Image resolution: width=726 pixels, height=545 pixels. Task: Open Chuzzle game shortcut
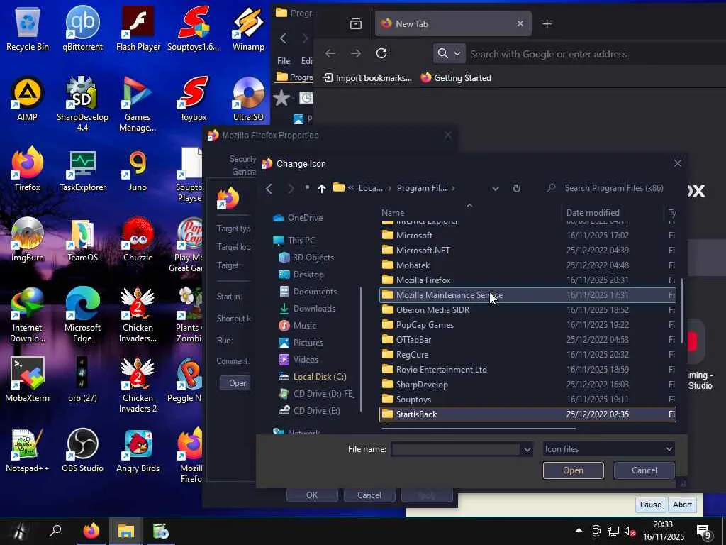tap(138, 240)
